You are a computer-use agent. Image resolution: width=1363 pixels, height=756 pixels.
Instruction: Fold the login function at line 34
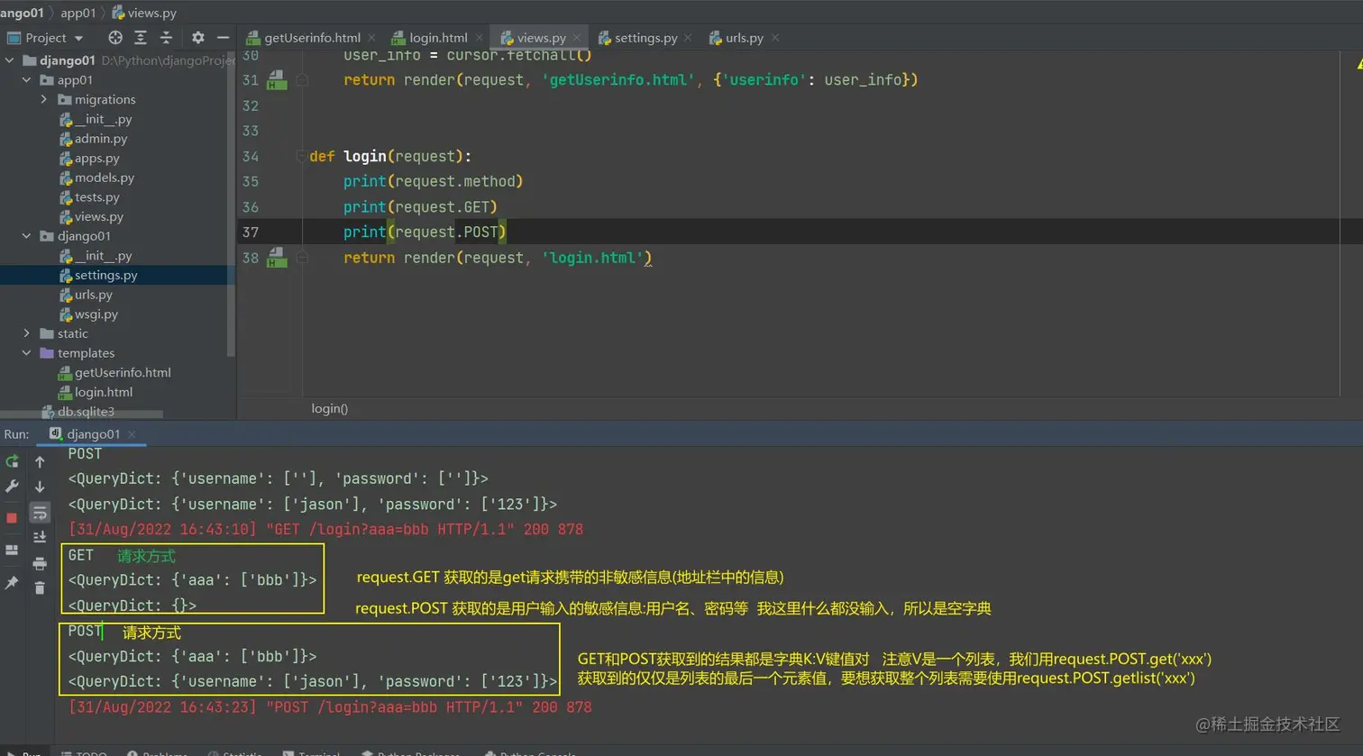pos(302,157)
